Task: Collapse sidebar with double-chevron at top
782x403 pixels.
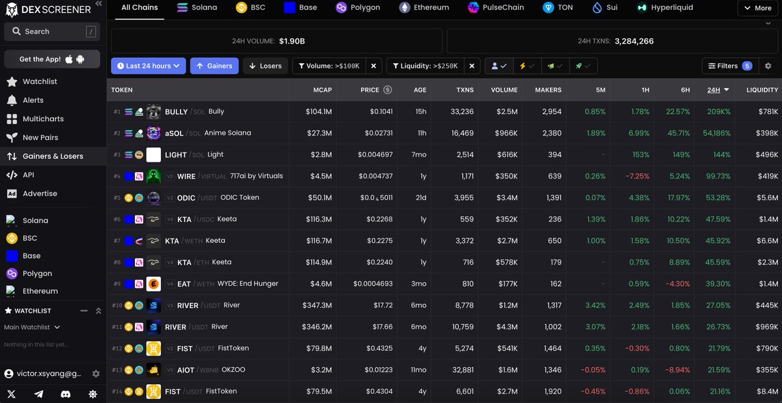Action: [x=98, y=4]
